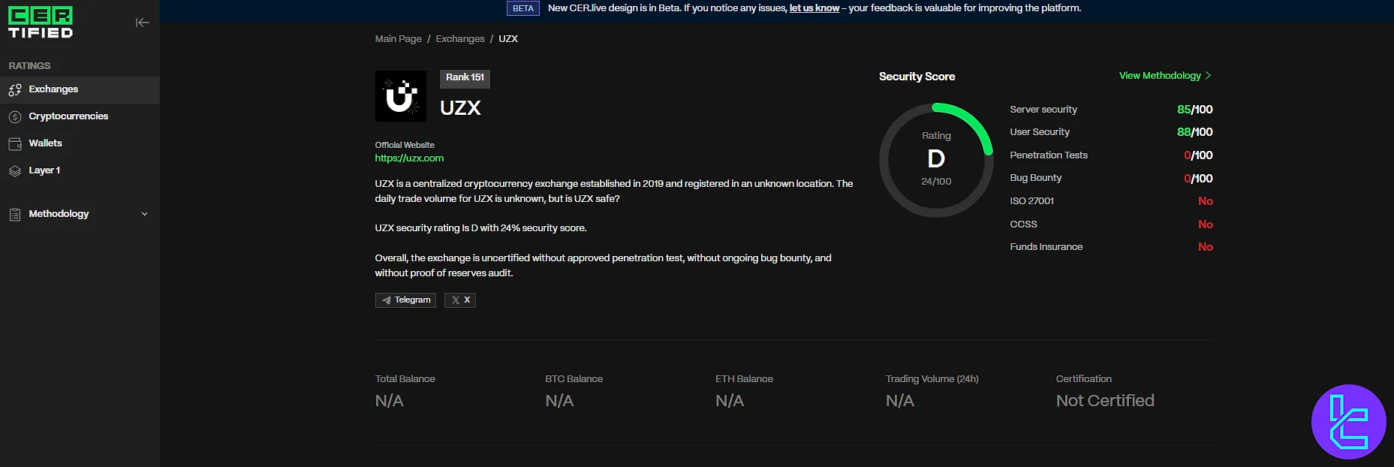This screenshot has height=467, width=1394.
Task: Click the BETA badge in the banner
Action: [x=523, y=8]
